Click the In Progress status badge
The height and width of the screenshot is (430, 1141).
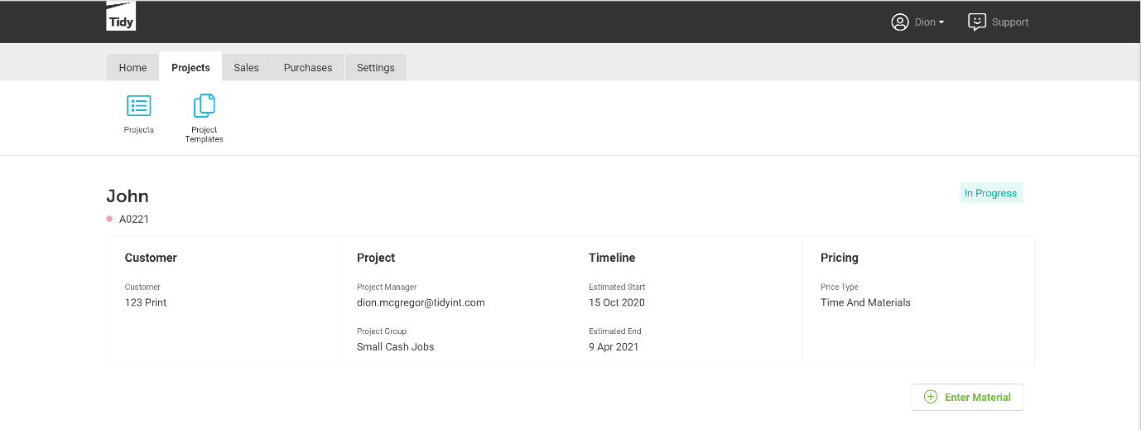tap(991, 193)
